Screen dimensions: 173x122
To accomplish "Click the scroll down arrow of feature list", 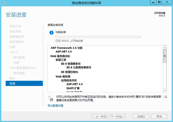I will (x=165, y=90).
